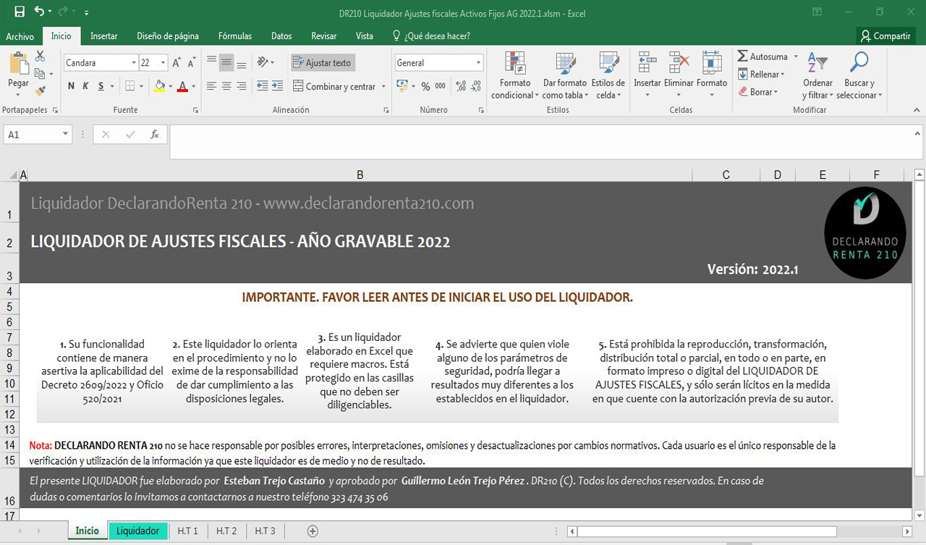
Task: Open the H.T 1 sheet tab
Action: [187, 531]
